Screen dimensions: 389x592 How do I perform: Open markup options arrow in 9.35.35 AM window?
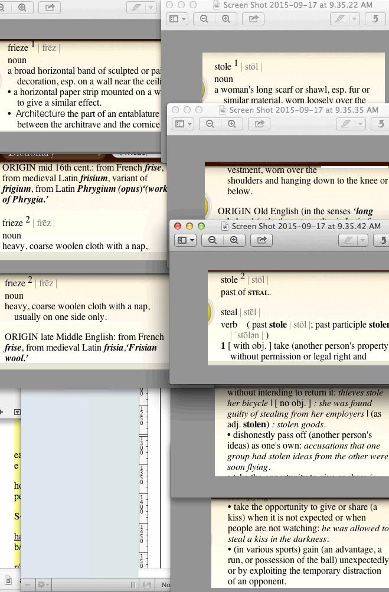click(x=360, y=124)
